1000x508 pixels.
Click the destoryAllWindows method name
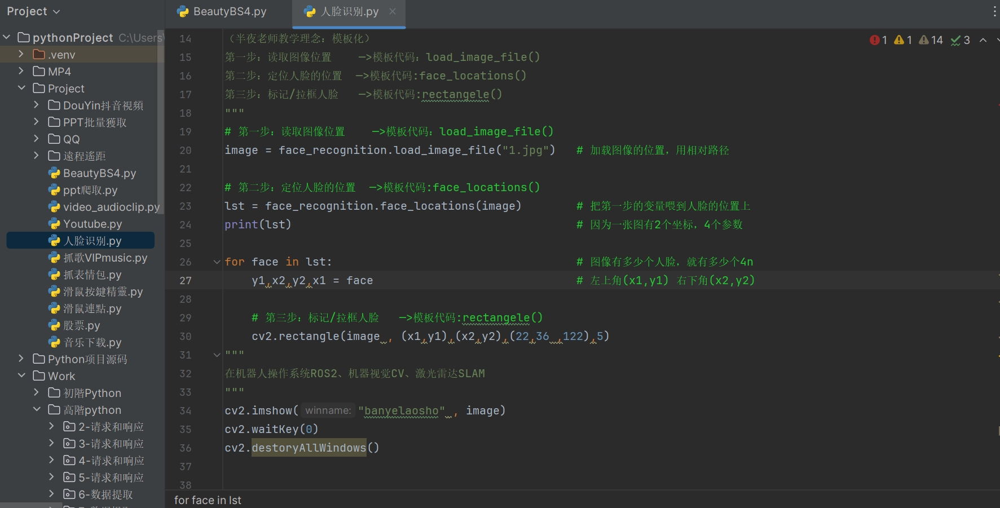[309, 448]
